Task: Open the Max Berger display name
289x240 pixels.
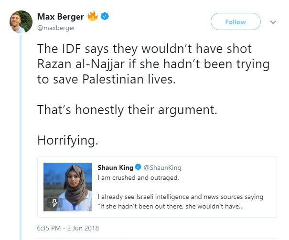Action: (x=61, y=17)
